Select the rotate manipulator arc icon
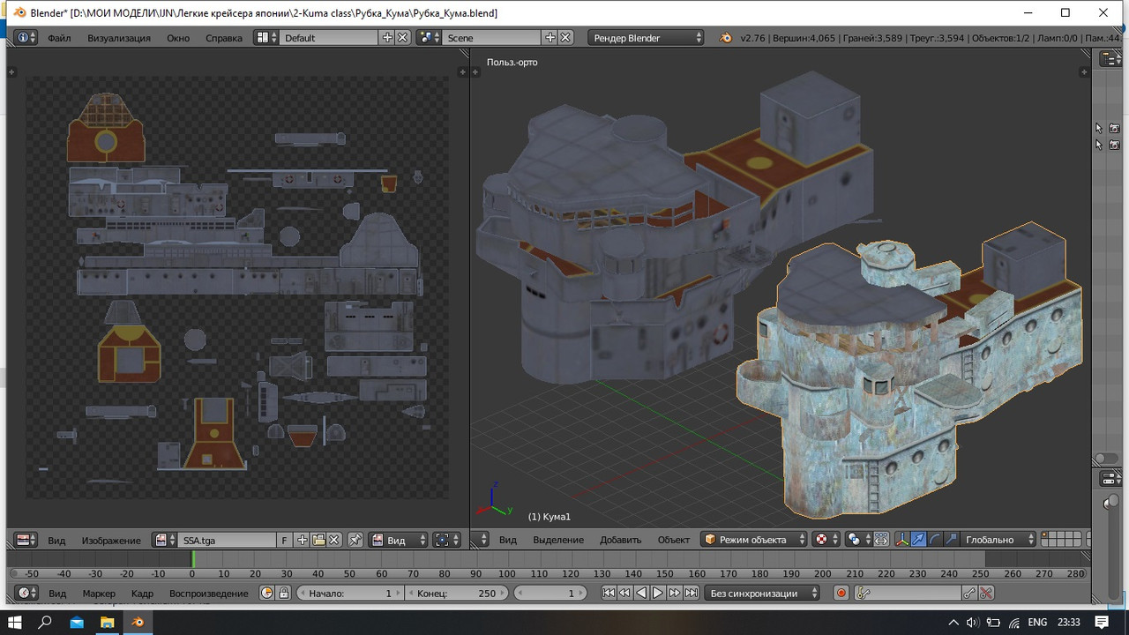Viewport: 1129px width, 635px height. (x=935, y=540)
